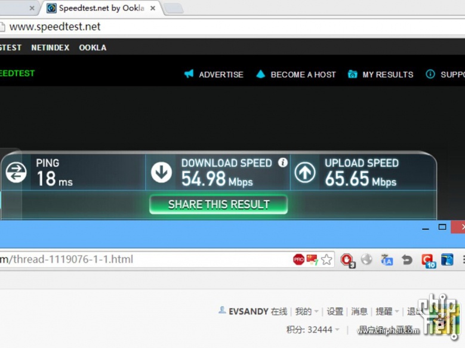
Task: Click the support info circle icon
Action: pyautogui.click(x=430, y=74)
